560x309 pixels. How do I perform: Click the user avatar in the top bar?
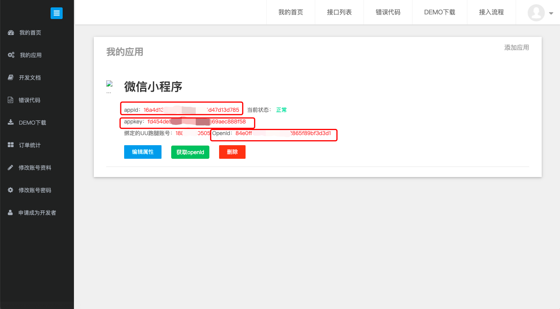coord(536,12)
